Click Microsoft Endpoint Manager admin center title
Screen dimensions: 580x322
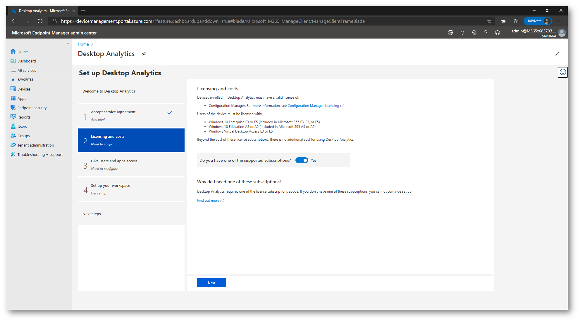54,33
